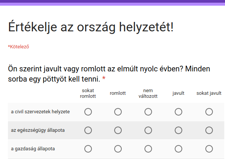Select 'javult' for civil szervezetek helyzete

click(178, 112)
